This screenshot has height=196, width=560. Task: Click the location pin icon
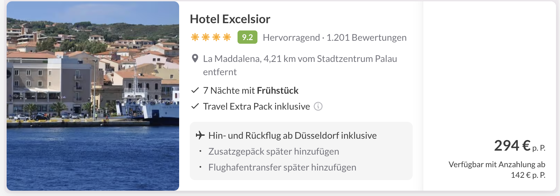tap(195, 59)
